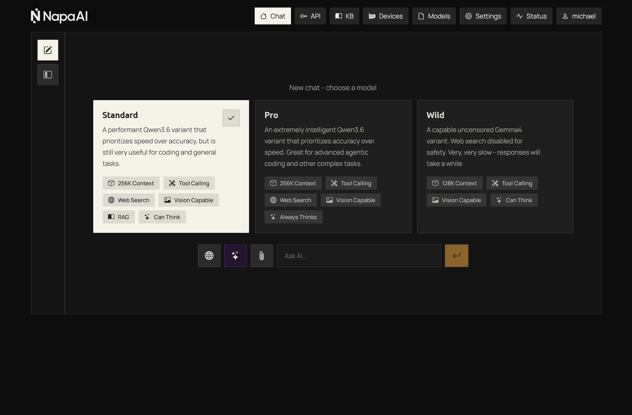Open the Models tab

434,16
